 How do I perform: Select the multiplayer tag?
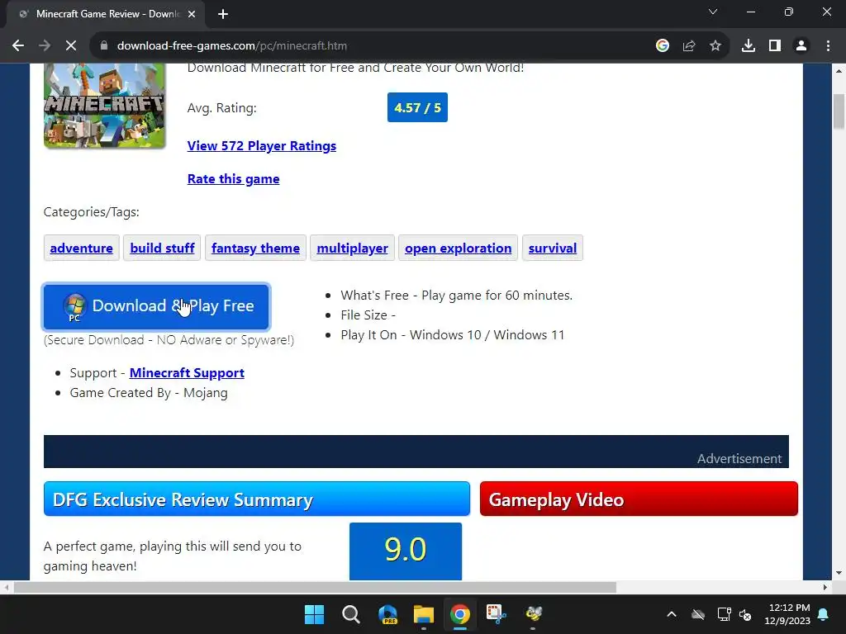(x=352, y=248)
